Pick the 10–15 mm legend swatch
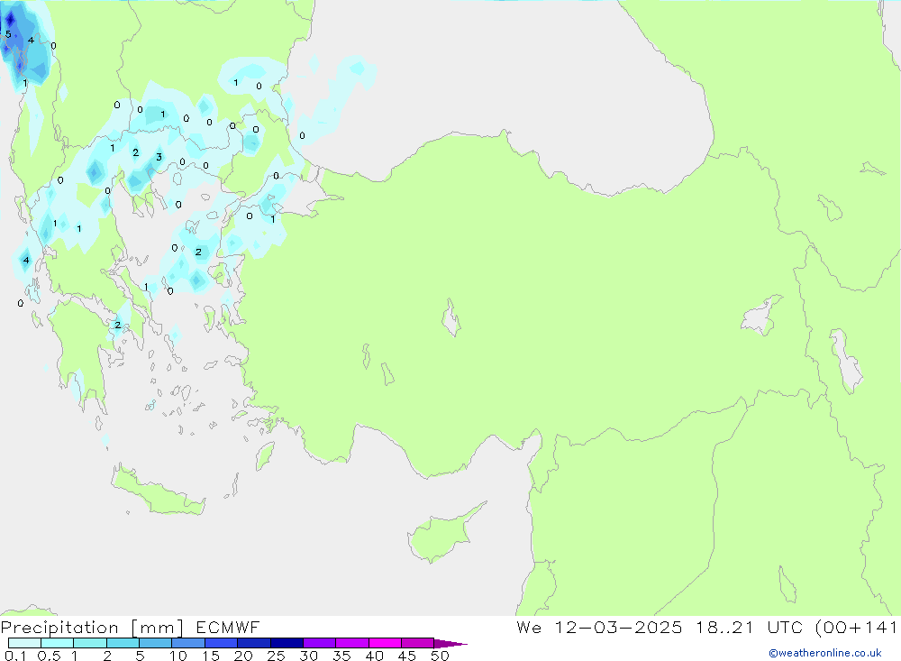The width and height of the screenshot is (901, 661). click(x=188, y=643)
